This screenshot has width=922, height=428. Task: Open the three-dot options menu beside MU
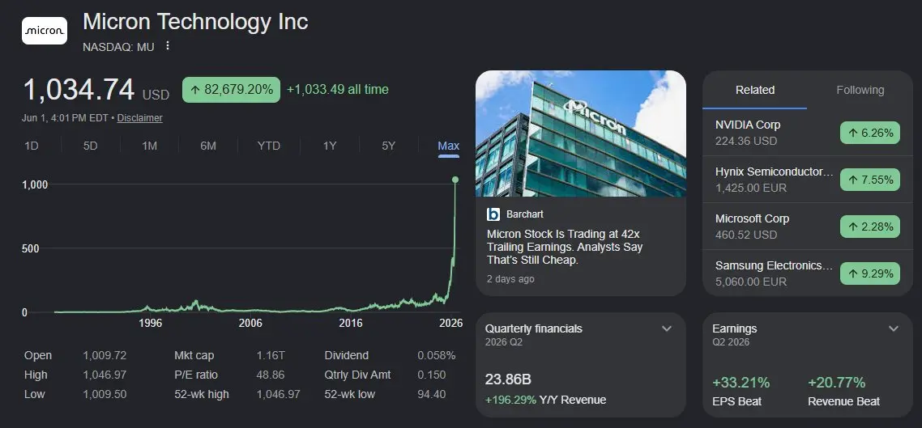click(x=168, y=46)
